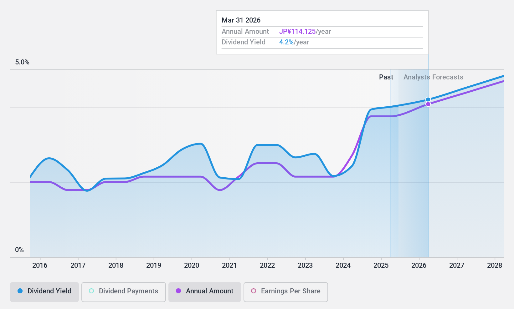Select the blue Dividend Yield marker dot
The width and height of the screenshot is (514, 309).
428,100
